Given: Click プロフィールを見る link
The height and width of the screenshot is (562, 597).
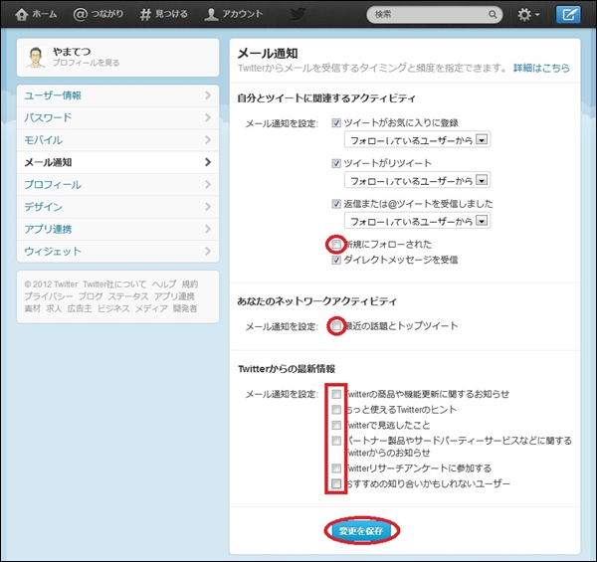Looking at the screenshot, I should coord(86,63).
